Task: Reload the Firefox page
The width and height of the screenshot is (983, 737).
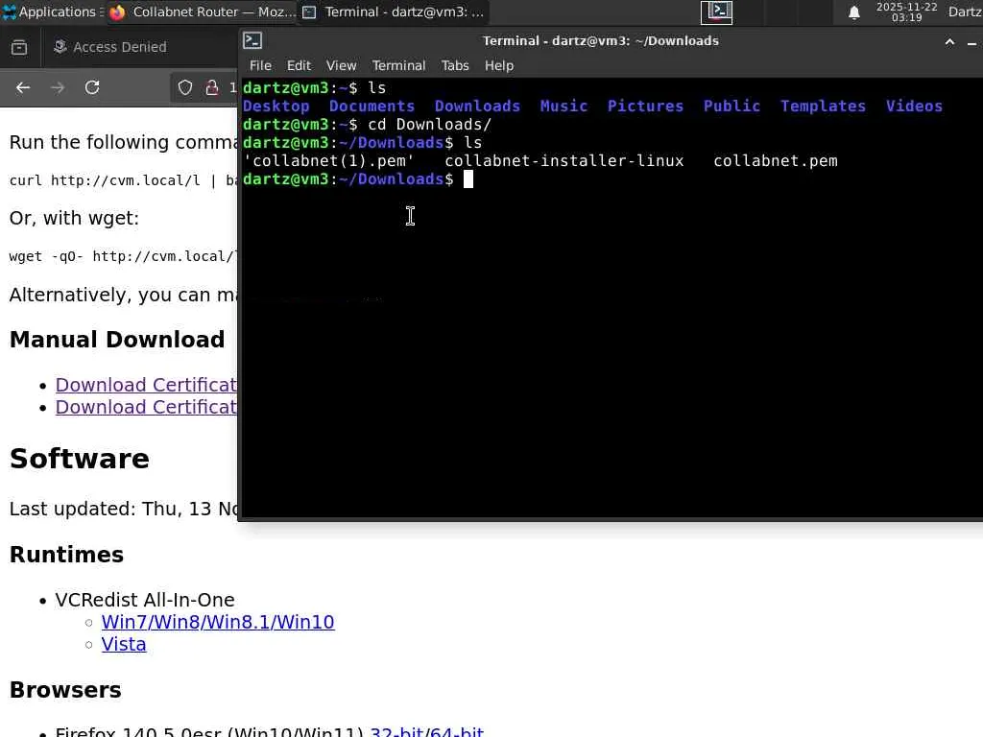Action: (x=92, y=87)
